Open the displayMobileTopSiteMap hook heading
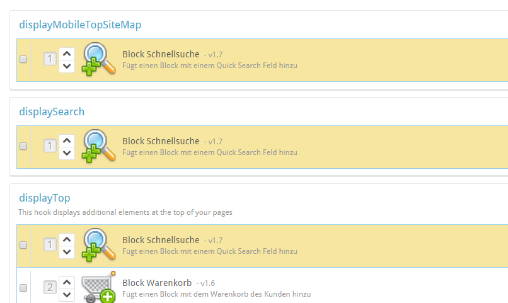The height and width of the screenshot is (303, 508). (80, 25)
